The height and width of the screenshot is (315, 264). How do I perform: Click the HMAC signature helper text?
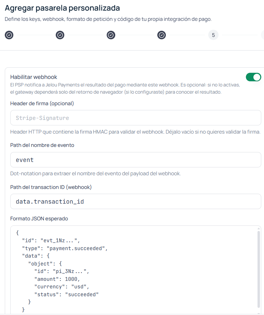(x=135, y=132)
